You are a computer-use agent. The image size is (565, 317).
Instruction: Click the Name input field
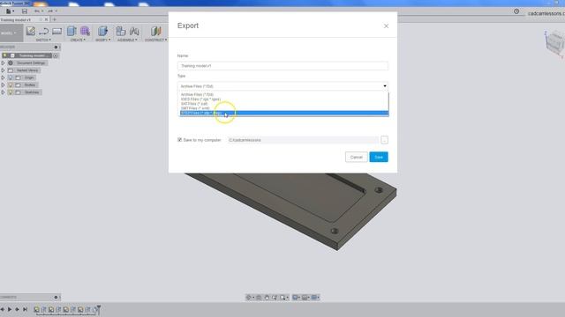click(x=282, y=66)
